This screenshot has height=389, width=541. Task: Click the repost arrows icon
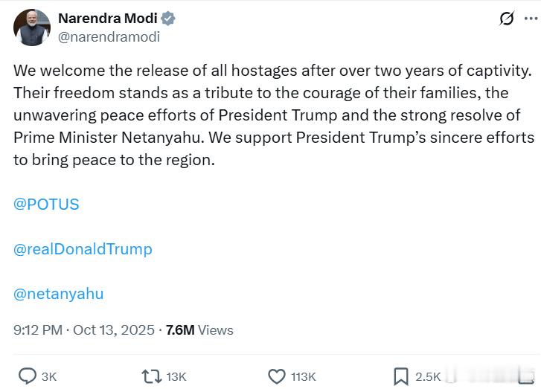point(151,376)
